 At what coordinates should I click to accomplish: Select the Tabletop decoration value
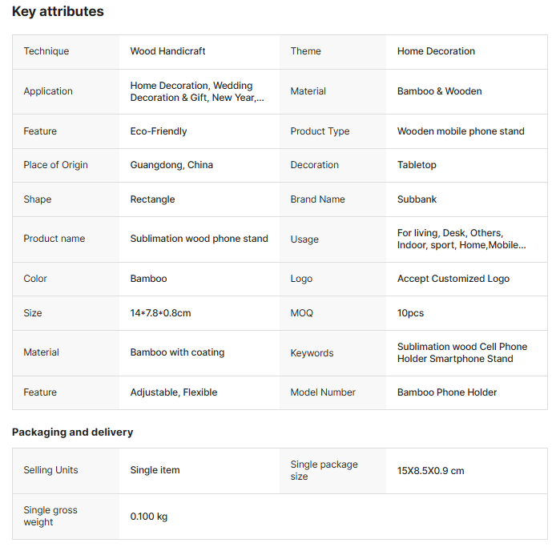pos(417,165)
